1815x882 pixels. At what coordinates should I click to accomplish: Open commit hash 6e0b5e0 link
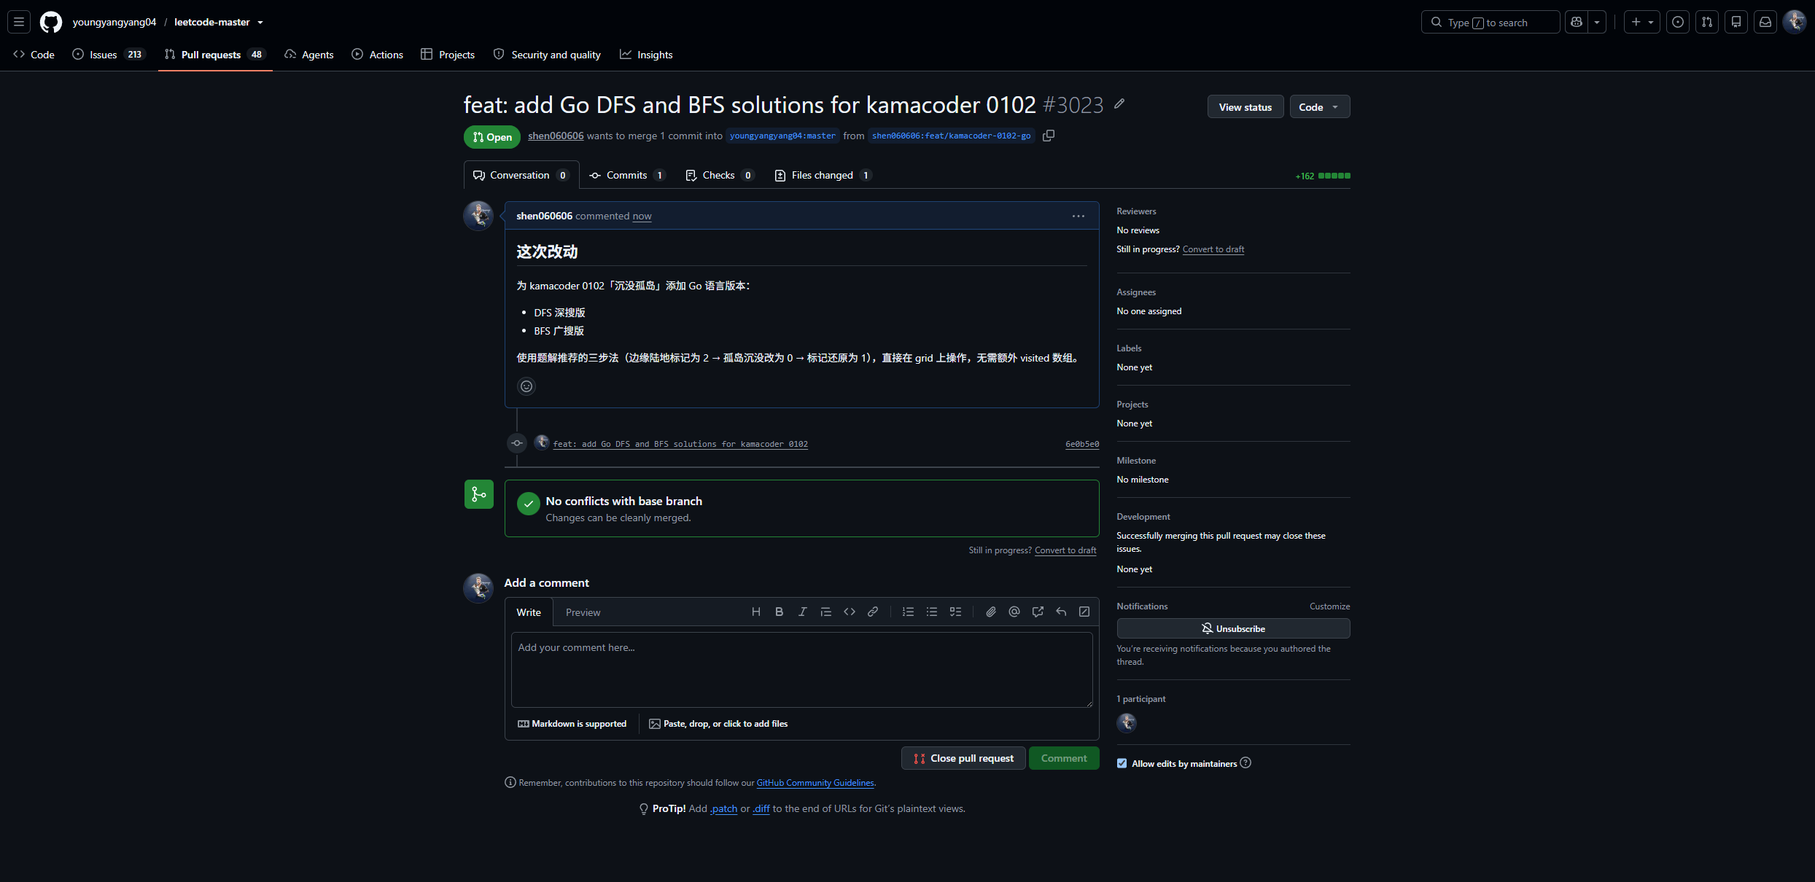tap(1082, 444)
